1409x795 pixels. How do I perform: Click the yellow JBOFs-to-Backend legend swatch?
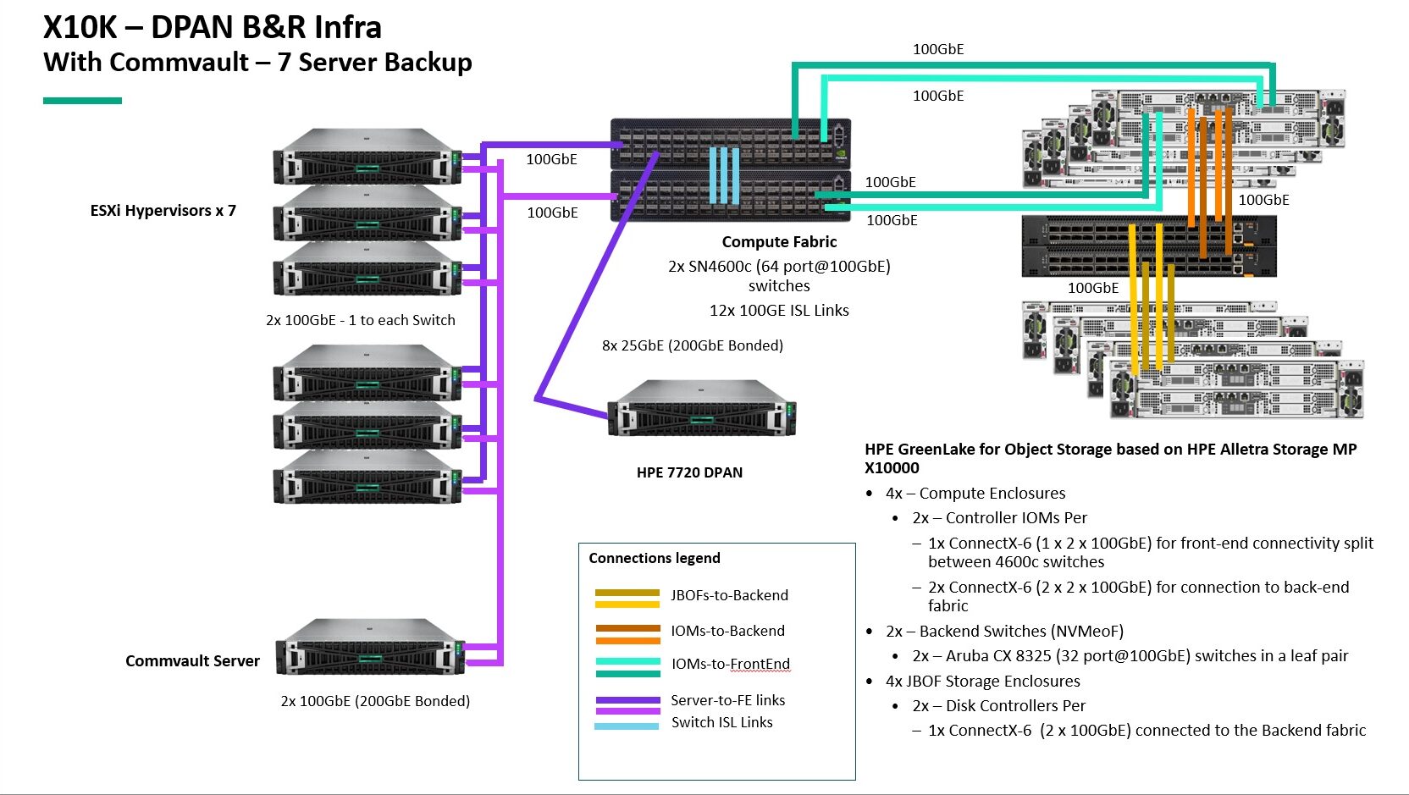tap(627, 599)
